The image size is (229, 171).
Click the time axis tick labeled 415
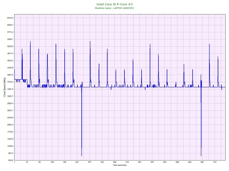127,162
